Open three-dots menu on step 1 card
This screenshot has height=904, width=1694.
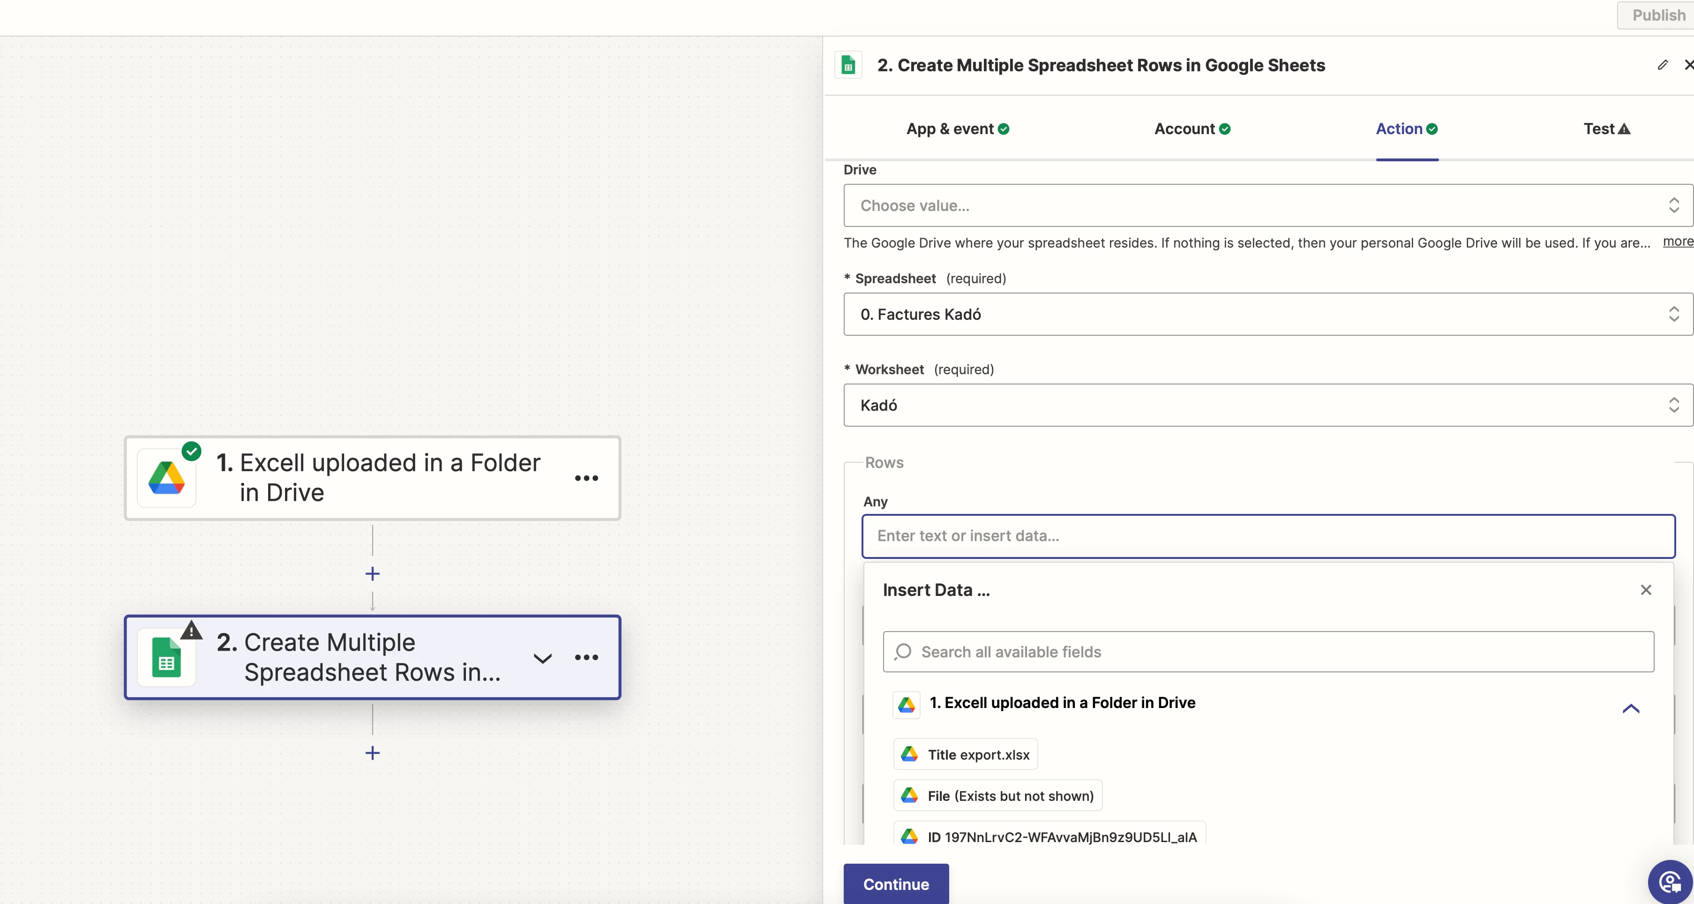point(586,478)
